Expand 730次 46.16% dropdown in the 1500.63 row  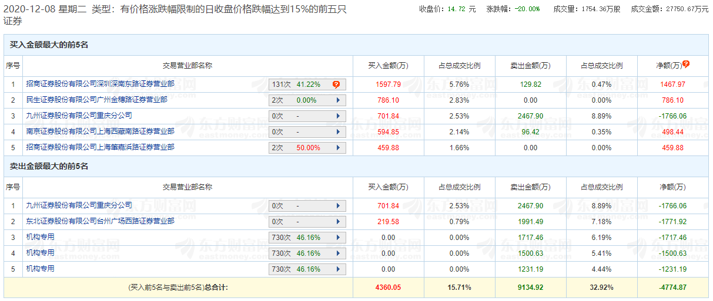tap(307, 253)
